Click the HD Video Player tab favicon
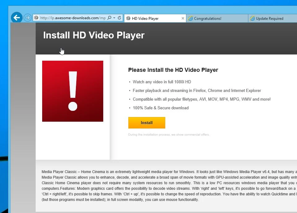The width and height of the screenshot is (297, 213). click(128, 18)
